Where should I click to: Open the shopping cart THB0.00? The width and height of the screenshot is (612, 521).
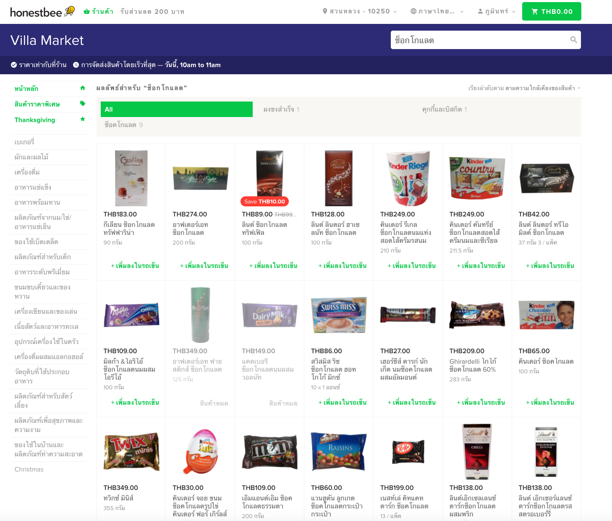pos(551,11)
